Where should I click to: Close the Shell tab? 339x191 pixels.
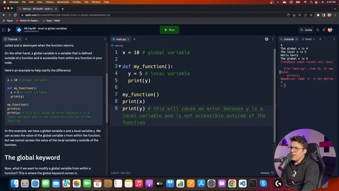pyautogui.click(x=314, y=39)
